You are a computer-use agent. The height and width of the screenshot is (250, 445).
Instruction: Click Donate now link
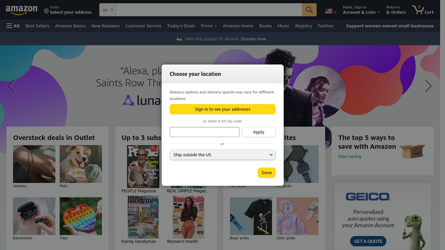pos(253,39)
